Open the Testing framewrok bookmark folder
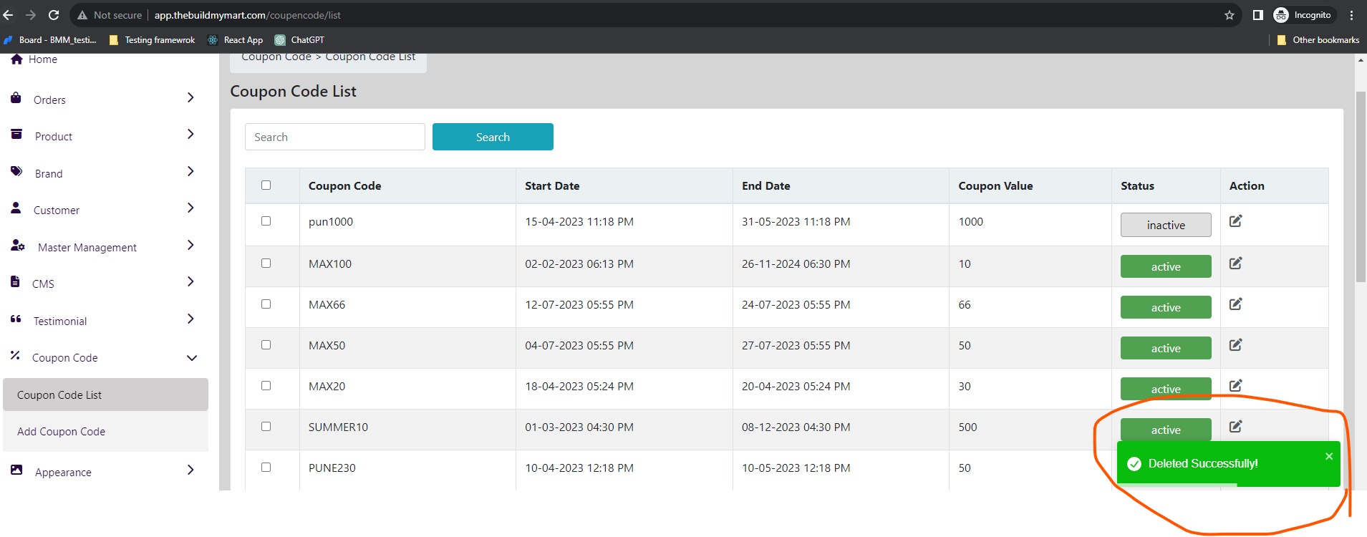 (x=152, y=40)
